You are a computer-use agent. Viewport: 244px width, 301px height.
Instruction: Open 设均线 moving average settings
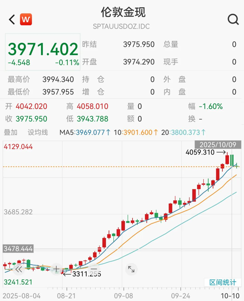click(x=38, y=132)
